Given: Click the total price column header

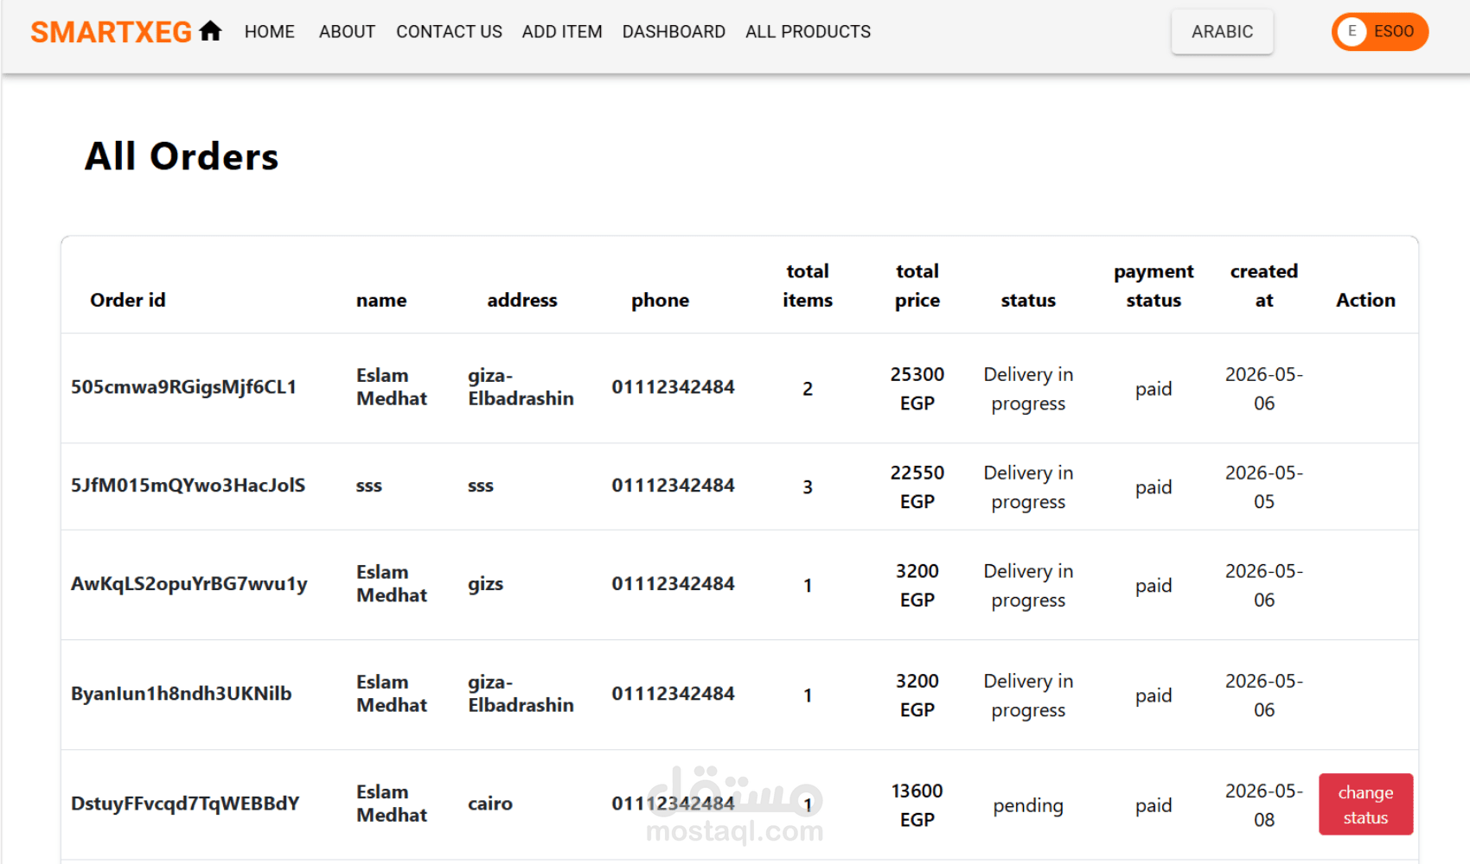Looking at the screenshot, I should coord(917,285).
